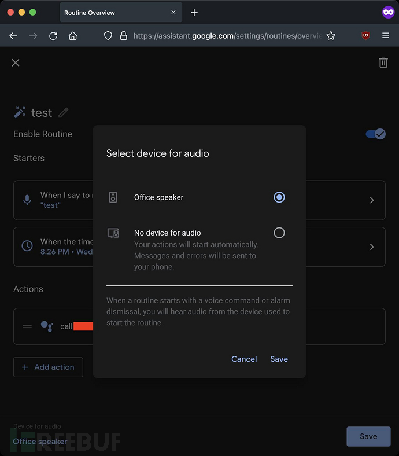Open the uBlock Origin extension icon

coord(365,36)
